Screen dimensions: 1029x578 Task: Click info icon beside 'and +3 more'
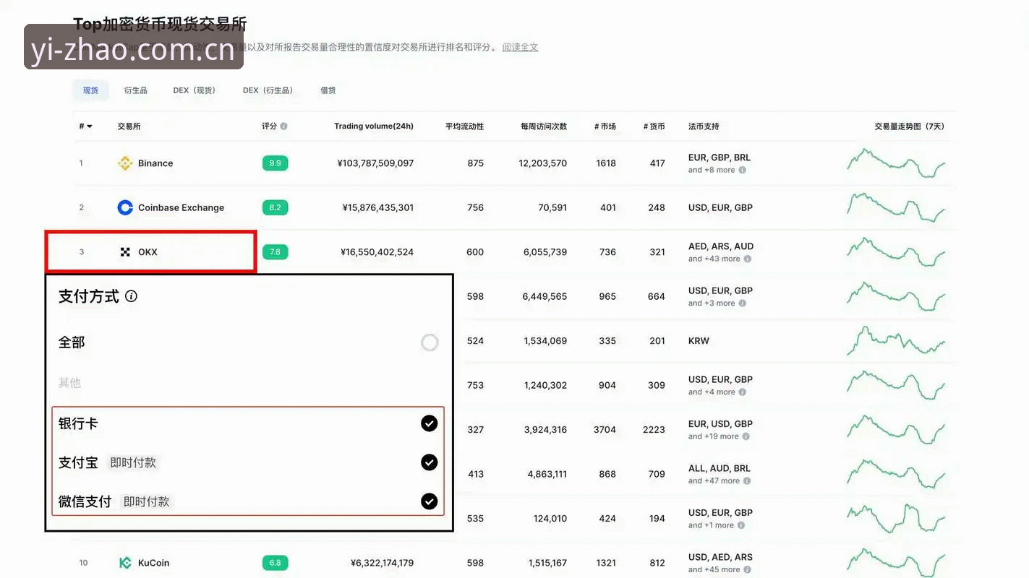point(742,303)
